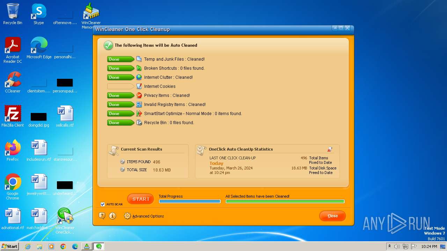Open CCleaner desktop shortcut
Screen dimensions: 447x251
tap(13, 82)
